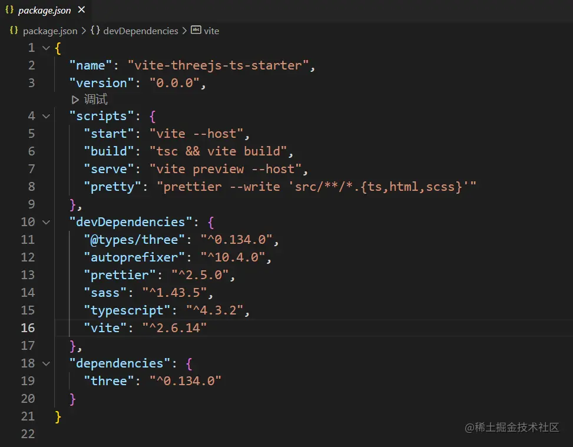Click the "0.0.0" version value
This screenshot has width=573, height=447.
coord(175,83)
